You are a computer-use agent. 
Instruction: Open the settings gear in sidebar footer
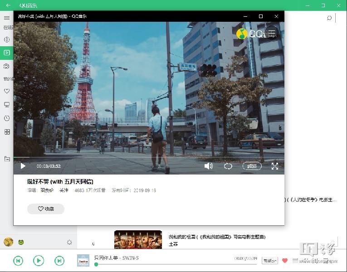[69, 242]
